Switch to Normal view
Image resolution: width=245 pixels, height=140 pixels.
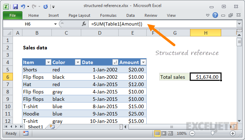(157, 133)
